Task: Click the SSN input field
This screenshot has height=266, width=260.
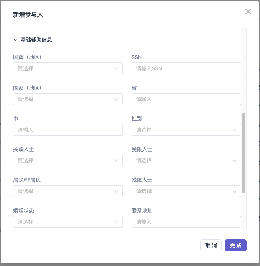Action: pos(186,68)
